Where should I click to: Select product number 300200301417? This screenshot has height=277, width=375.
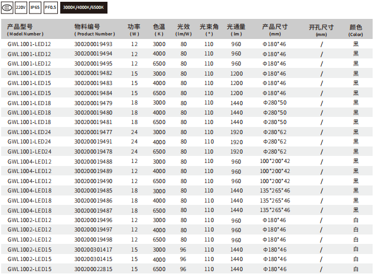[x=93, y=249]
